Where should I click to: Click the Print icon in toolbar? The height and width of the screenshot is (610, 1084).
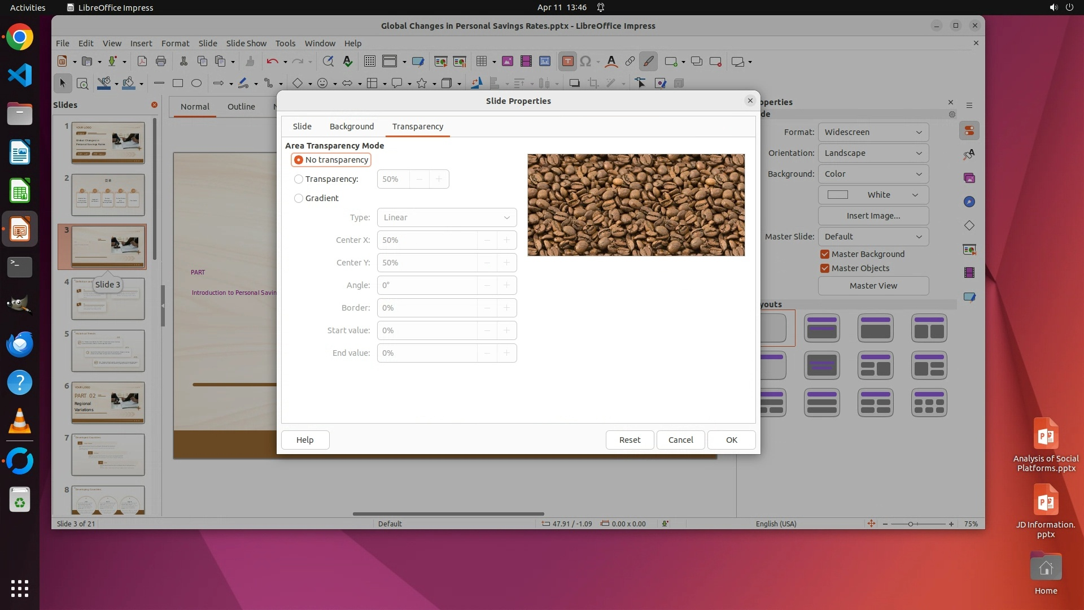161,62
